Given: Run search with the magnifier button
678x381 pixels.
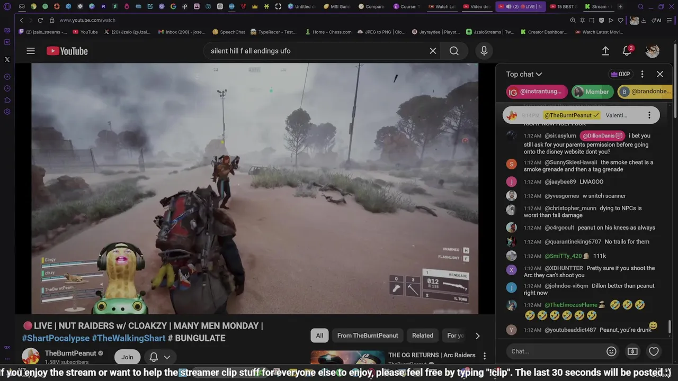Looking at the screenshot, I should 454,51.
